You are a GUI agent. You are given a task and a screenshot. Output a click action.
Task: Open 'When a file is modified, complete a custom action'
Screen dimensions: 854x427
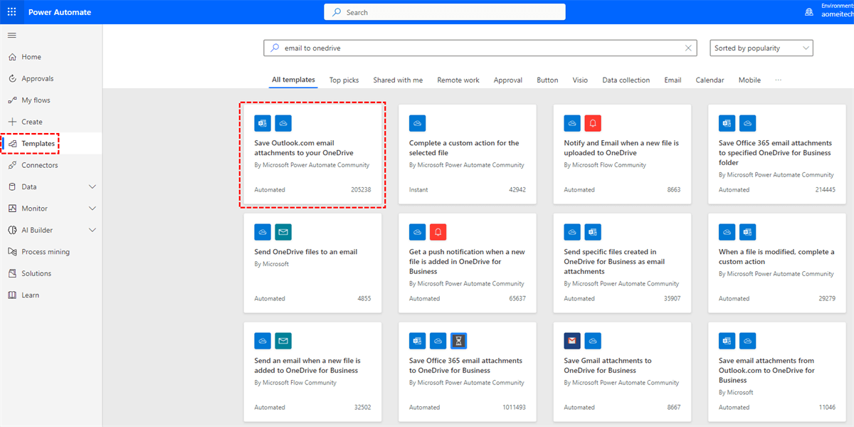777,263
